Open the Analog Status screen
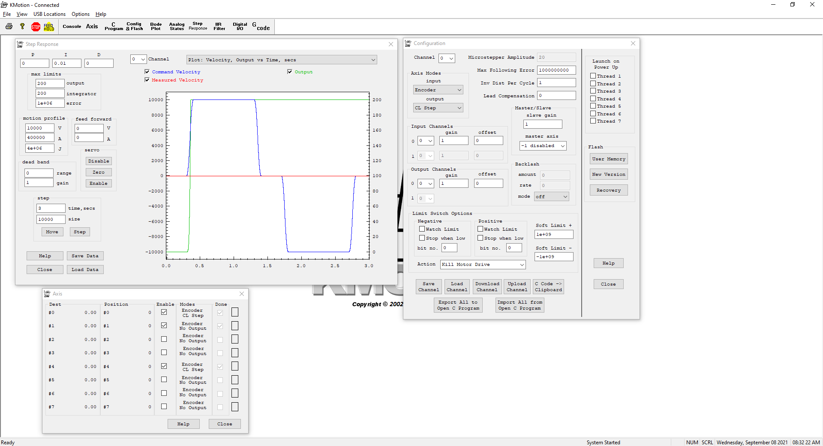Screen dimensions: 823x446 (177, 27)
